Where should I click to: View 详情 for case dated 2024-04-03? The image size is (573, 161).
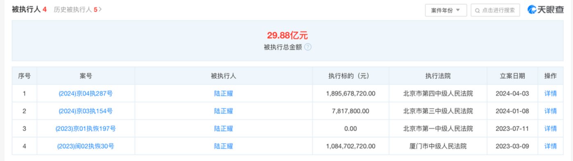550,93
